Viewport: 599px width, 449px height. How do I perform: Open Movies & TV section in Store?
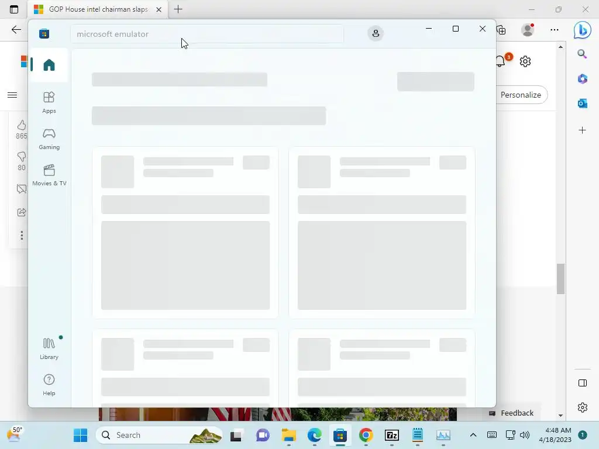coord(49,175)
